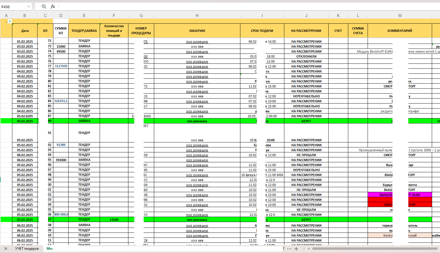Click the ЗАКАЗЧИК header cell
This screenshot has width=440, height=253.
pyautogui.click(x=197, y=31)
